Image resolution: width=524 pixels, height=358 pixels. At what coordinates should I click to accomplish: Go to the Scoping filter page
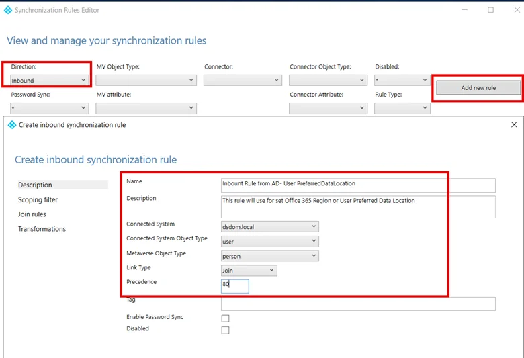pos(38,199)
